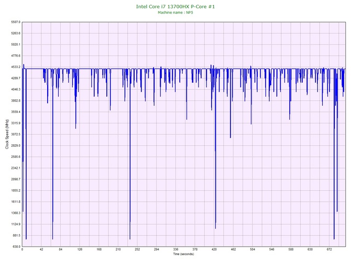Viewport: 351px width, 263px height.
Task: Click the 1124.9 y-axis value
Action: point(16,224)
